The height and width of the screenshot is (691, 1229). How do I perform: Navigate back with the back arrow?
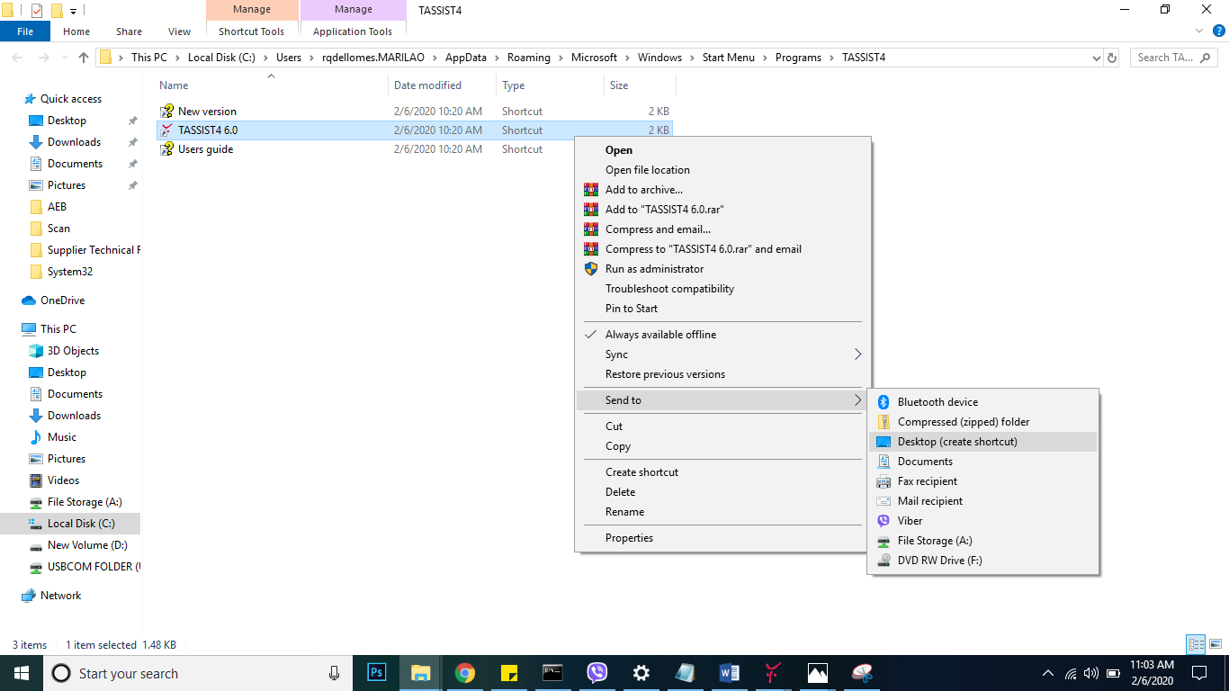(x=17, y=58)
